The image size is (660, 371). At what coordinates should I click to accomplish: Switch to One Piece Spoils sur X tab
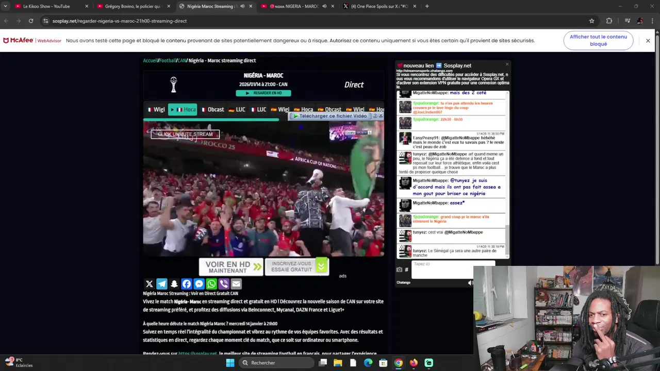click(x=379, y=6)
